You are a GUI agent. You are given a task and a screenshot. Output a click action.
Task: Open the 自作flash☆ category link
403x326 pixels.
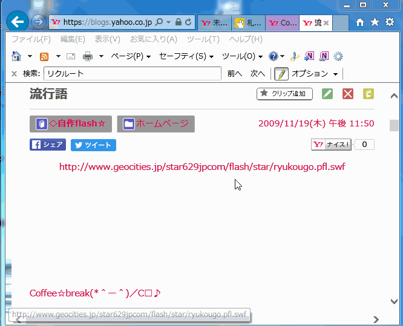71,124
